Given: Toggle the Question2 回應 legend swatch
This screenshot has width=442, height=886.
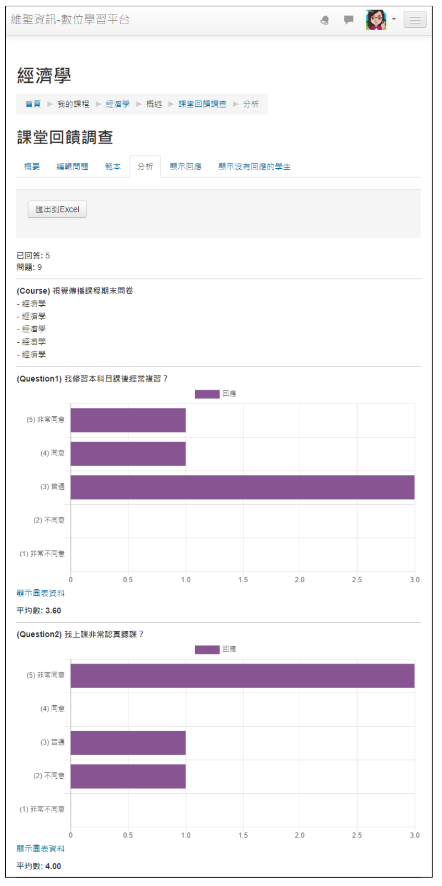Looking at the screenshot, I should 207,650.
